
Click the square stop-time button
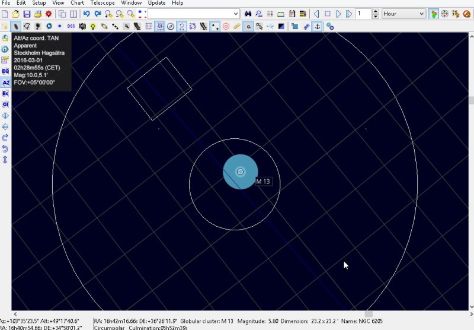[x=328, y=14]
